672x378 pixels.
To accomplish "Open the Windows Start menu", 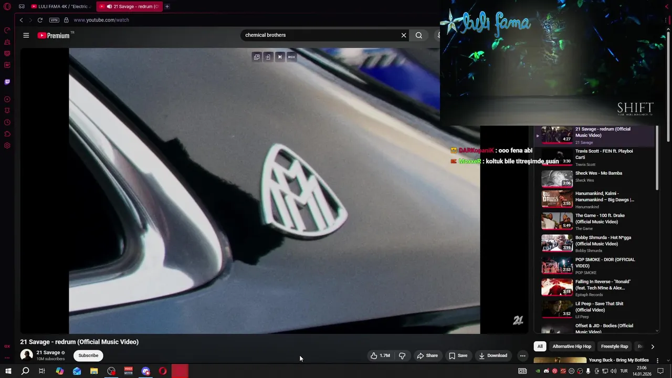I will tap(8, 371).
